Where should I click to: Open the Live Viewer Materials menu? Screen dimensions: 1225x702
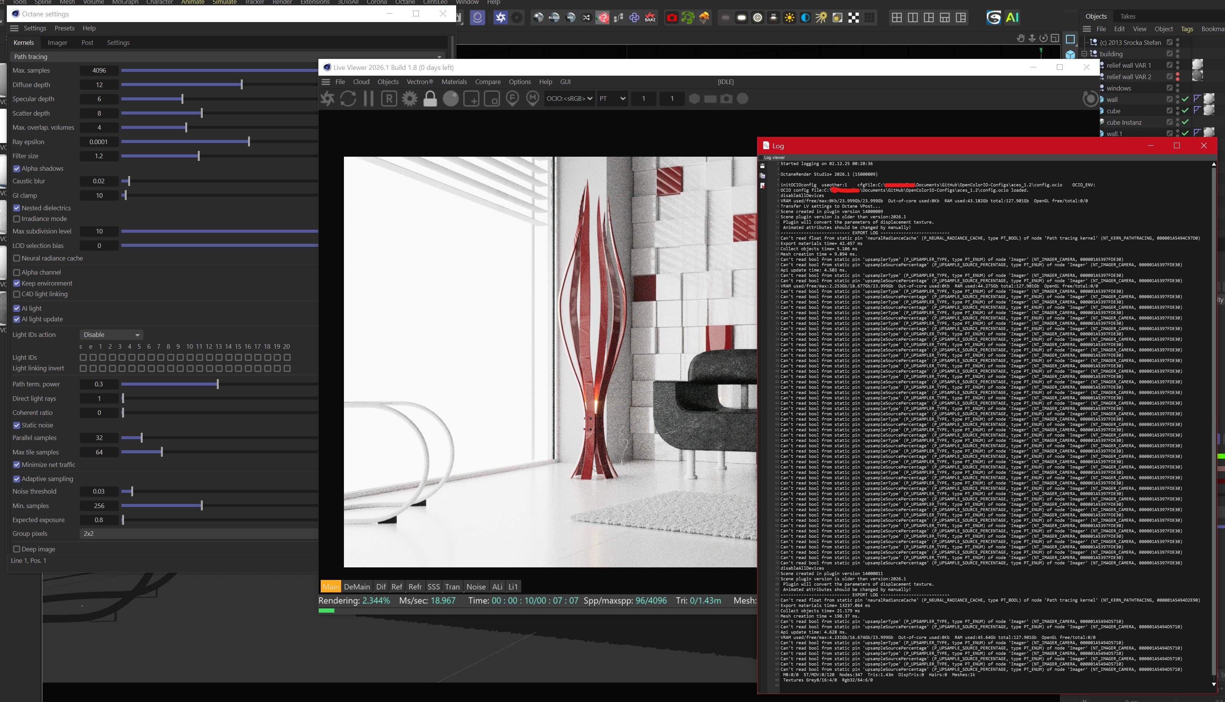tap(454, 82)
